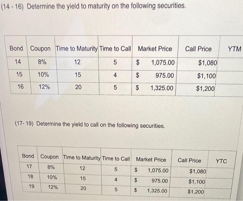Image resolution: width=243 pixels, height=201 pixels.
Task: Select Bond 19's time to maturity value
Action: click(83, 188)
